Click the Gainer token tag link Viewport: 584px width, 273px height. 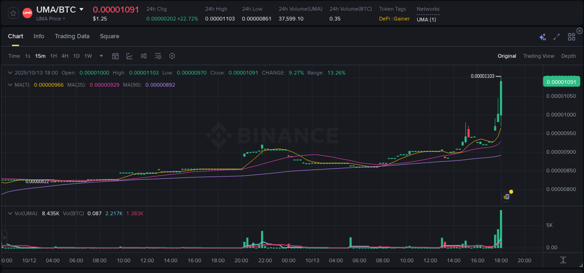[401, 19]
